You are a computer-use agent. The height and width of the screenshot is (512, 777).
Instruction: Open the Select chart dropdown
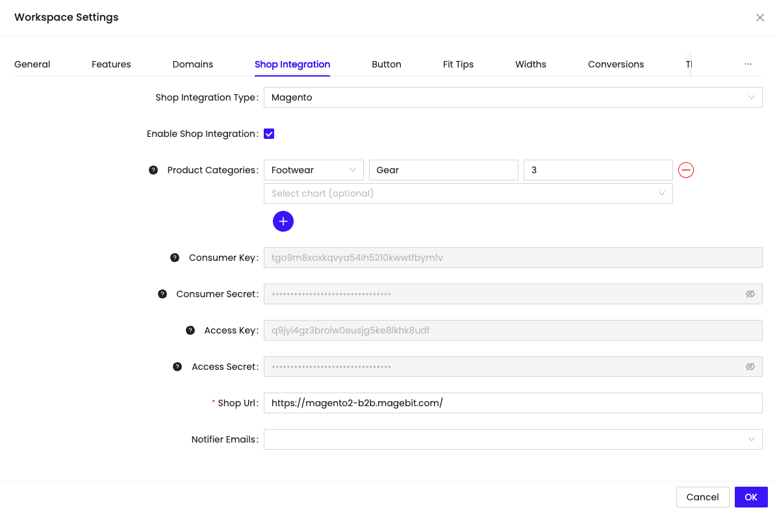(x=468, y=193)
